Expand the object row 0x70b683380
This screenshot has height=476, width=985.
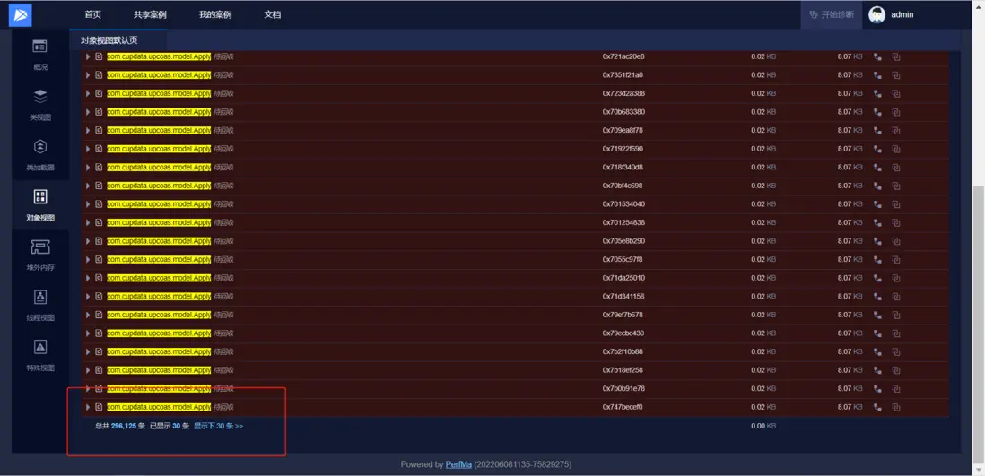pos(88,112)
